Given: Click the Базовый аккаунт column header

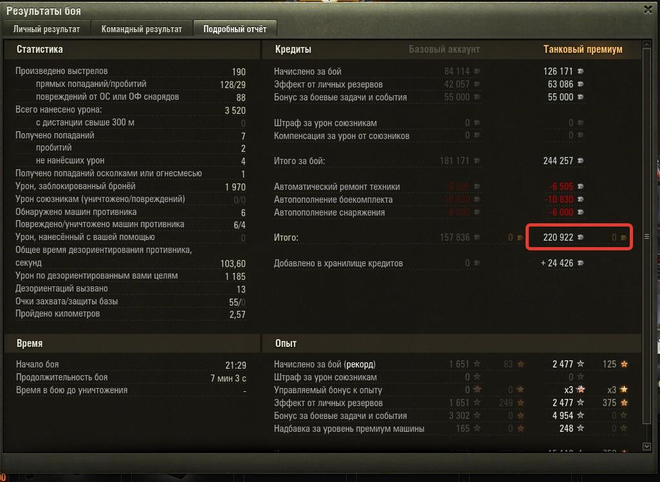Looking at the screenshot, I should click(444, 50).
